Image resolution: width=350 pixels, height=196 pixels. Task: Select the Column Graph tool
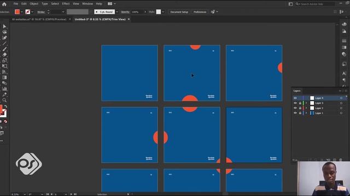point(4,89)
